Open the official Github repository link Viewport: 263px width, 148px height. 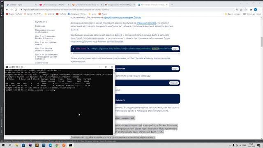(122, 17)
